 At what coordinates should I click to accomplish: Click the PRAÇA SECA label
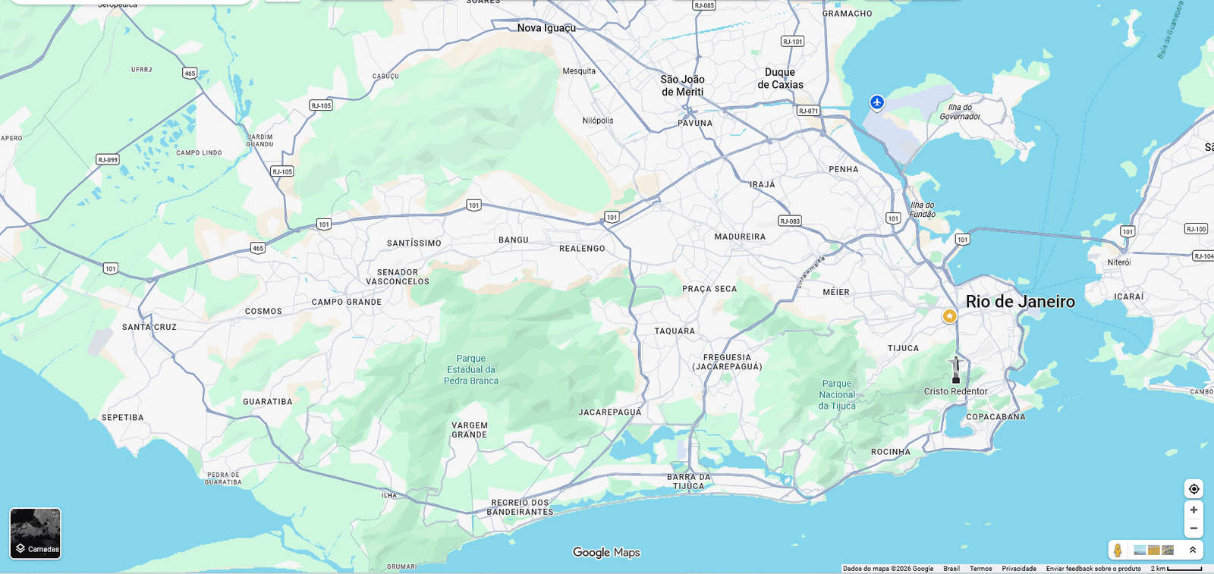709,289
